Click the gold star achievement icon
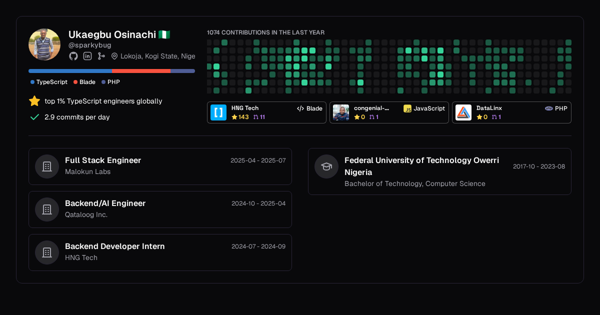 tap(34, 101)
